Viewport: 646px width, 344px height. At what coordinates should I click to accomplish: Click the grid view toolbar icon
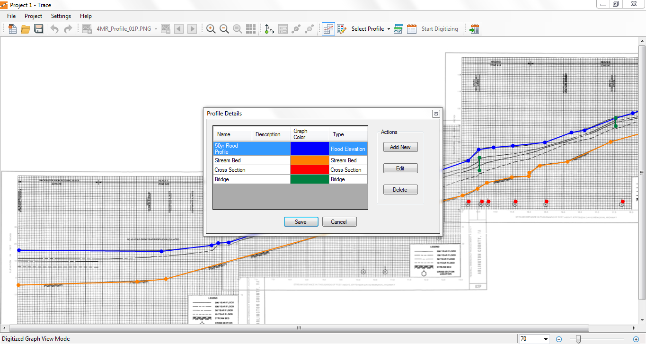click(x=251, y=29)
